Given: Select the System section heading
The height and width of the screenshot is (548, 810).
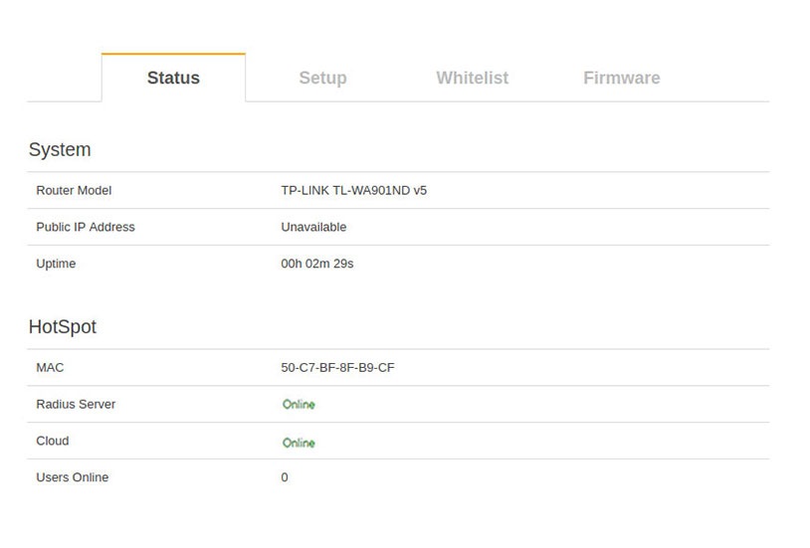Looking at the screenshot, I should pos(60,150).
